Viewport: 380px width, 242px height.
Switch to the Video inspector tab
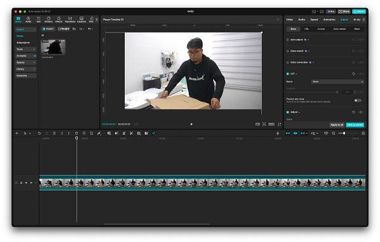tap(289, 20)
